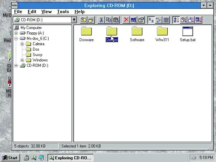Open the drive selection dropdown arrow
This screenshot has height=162, width=216.
coord(74,20)
